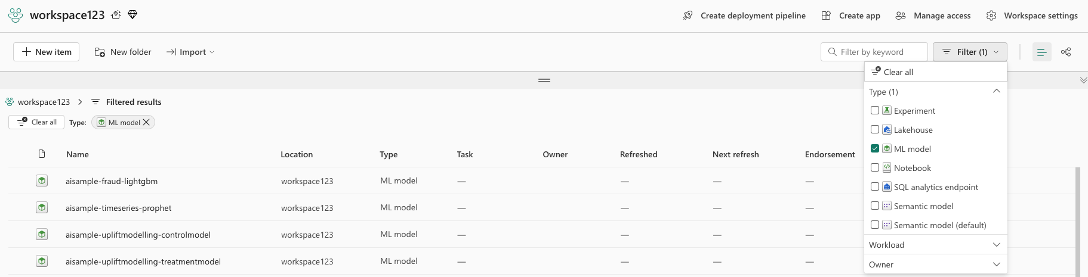Click workspace123 in the breadcrumb

tap(44, 102)
